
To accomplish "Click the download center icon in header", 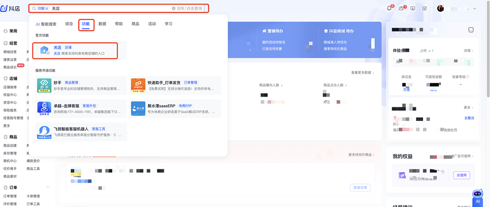I will tap(412, 8).
